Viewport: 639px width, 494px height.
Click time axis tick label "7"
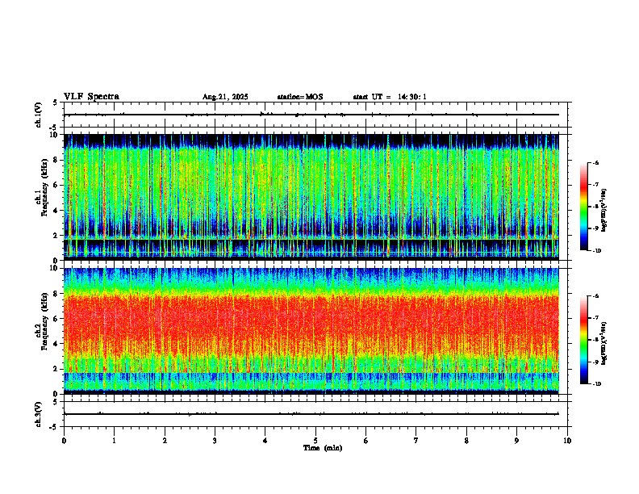point(416,441)
